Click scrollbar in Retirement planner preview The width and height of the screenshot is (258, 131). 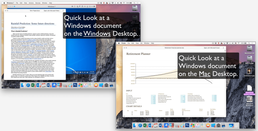225,51
